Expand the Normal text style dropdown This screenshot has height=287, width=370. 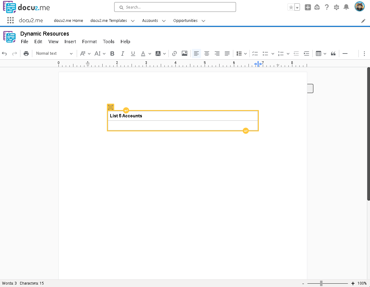click(x=54, y=54)
